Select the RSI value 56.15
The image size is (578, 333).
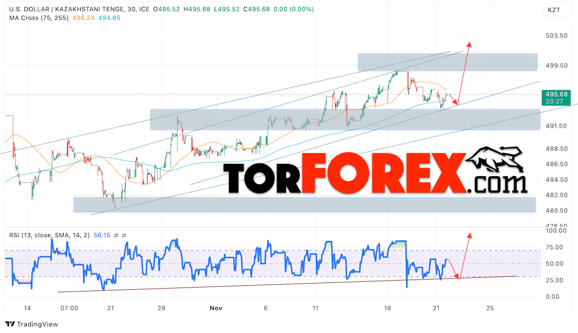coord(102,235)
